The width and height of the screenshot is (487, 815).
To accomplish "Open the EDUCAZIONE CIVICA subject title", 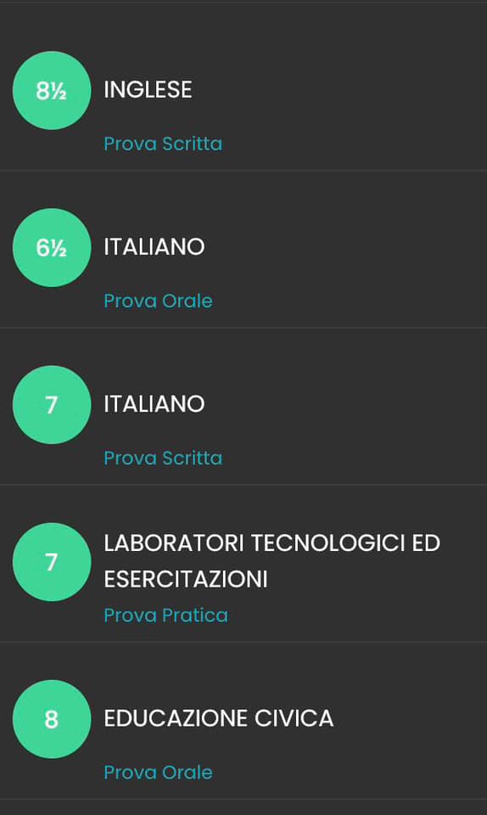I will [x=219, y=719].
